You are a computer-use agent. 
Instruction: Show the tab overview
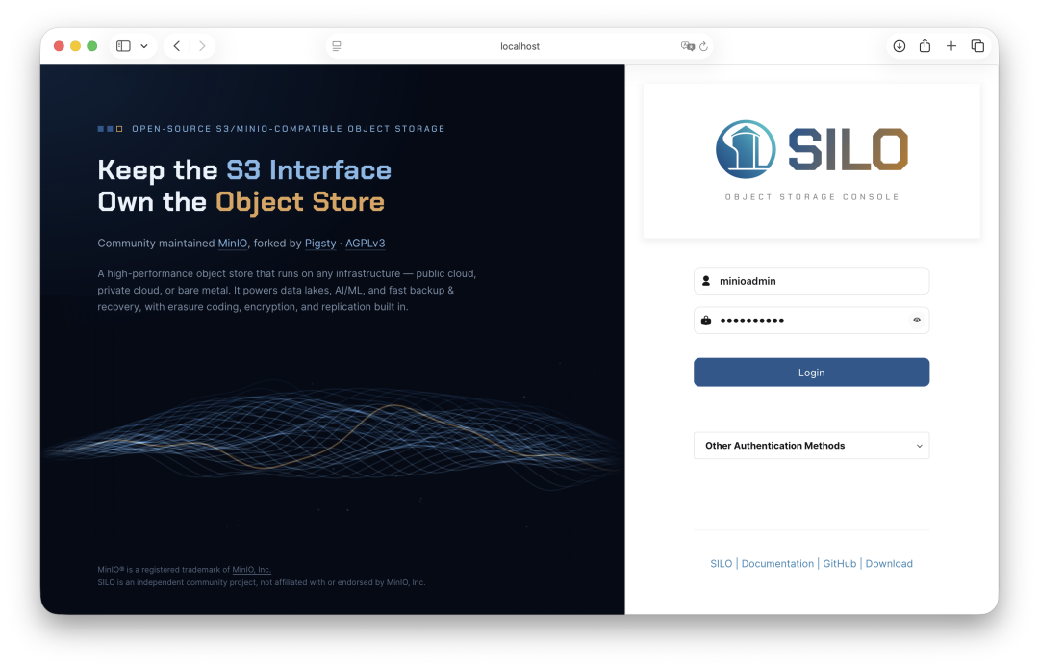(977, 46)
